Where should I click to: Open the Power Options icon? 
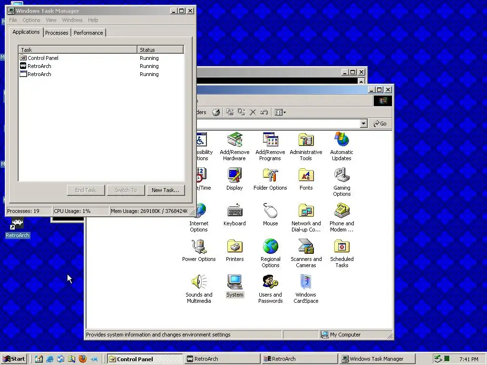pyautogui.click(x=199, y=250)
